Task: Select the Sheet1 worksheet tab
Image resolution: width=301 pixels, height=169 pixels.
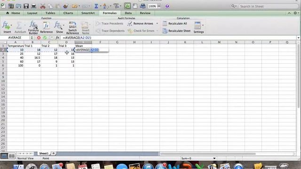Action: click(x=44, y=154)
